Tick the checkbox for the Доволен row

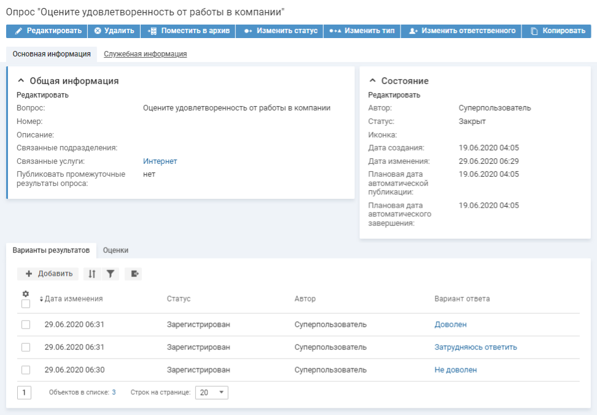tap(26, 325)
